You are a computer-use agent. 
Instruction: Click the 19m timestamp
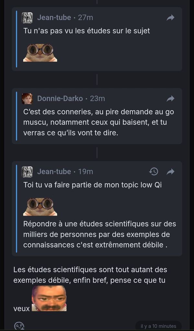click(x=85, y=172)
